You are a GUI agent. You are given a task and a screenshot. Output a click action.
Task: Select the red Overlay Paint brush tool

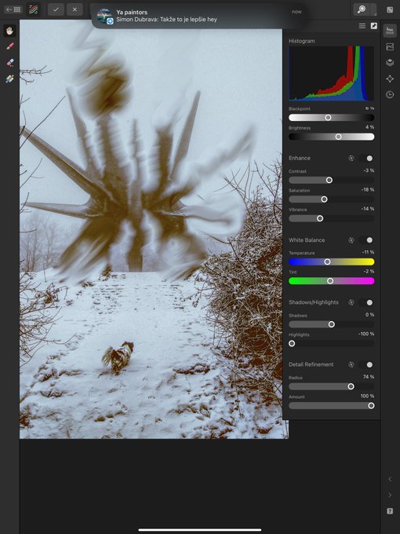(9, 46)
